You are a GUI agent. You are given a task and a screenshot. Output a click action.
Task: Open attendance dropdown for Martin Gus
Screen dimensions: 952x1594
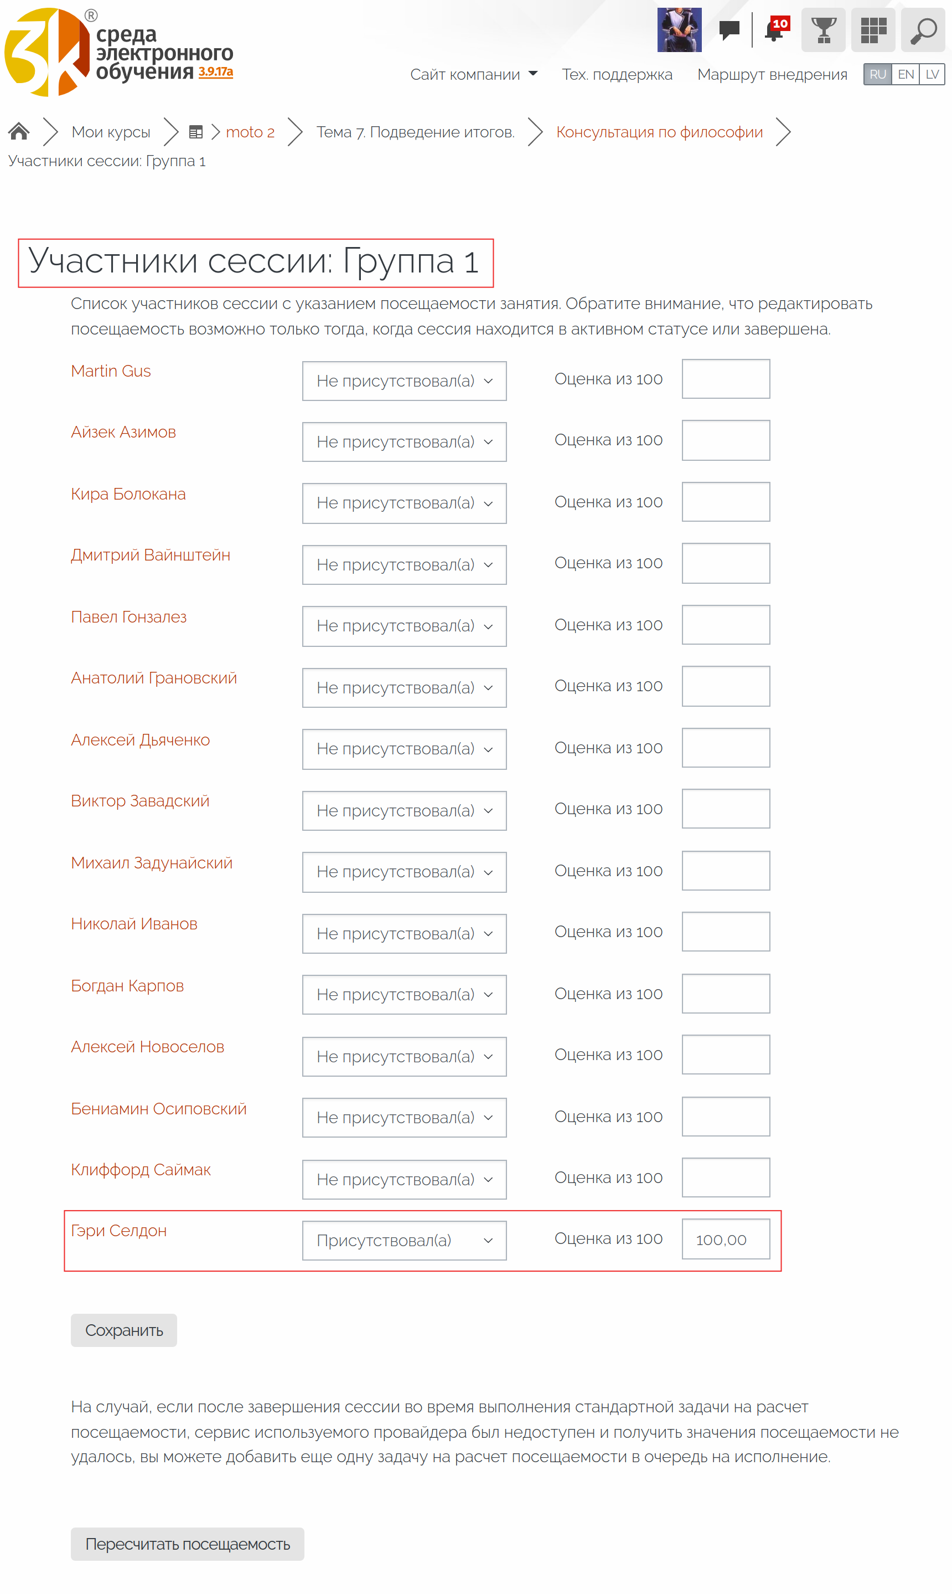coord(404,380)
